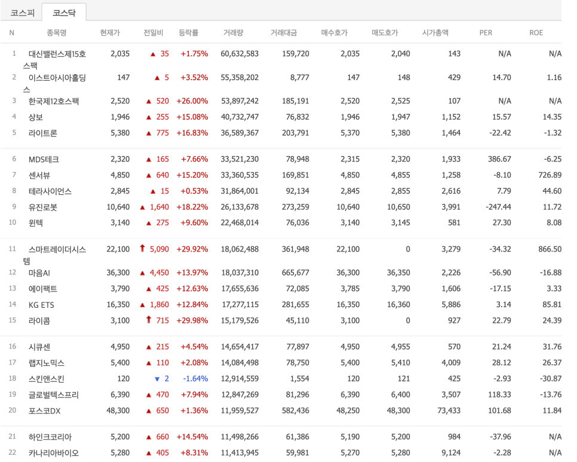The width and height of the screenshot is (577, 462).
Task: Click the -1.64% change rate value
Action: [x=195, y=379]
